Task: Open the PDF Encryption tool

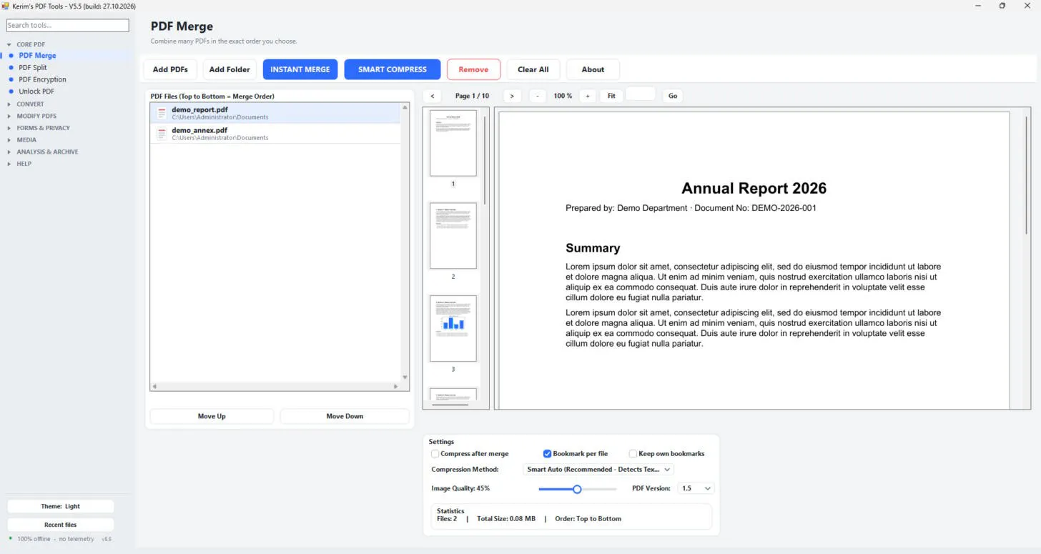Action: tap(42, 79)
